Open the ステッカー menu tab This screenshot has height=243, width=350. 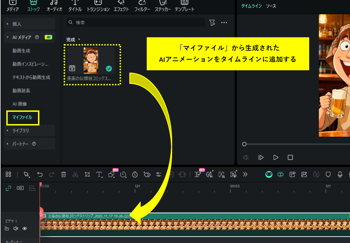(x=162, y=6)
